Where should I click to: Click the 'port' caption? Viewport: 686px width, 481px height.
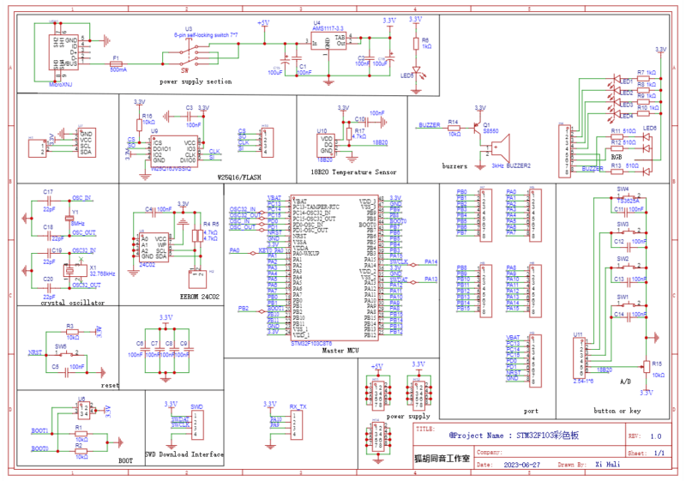click(x=531, y=411)
